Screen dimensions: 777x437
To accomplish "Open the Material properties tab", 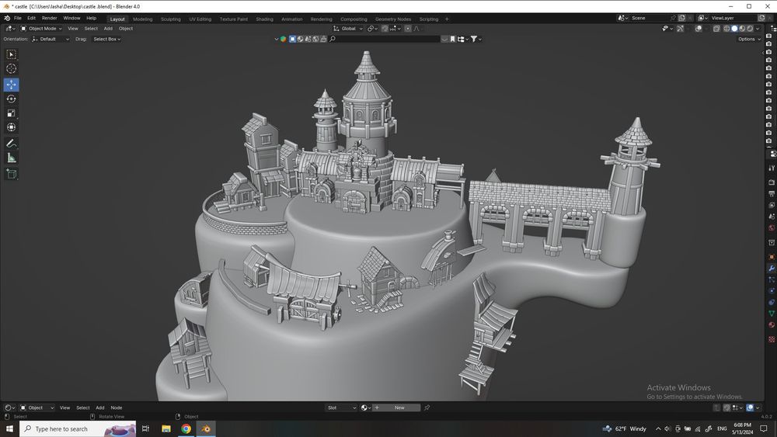I will click(772, 325).
